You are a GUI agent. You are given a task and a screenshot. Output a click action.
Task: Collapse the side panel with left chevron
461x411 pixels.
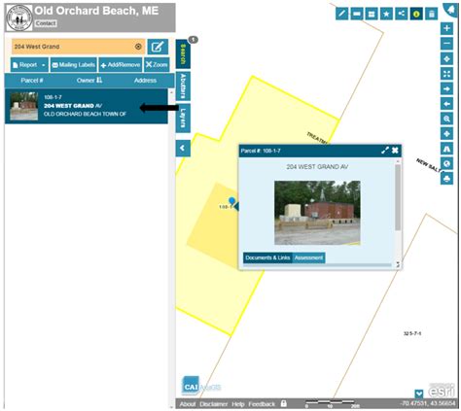click(183, 149)
